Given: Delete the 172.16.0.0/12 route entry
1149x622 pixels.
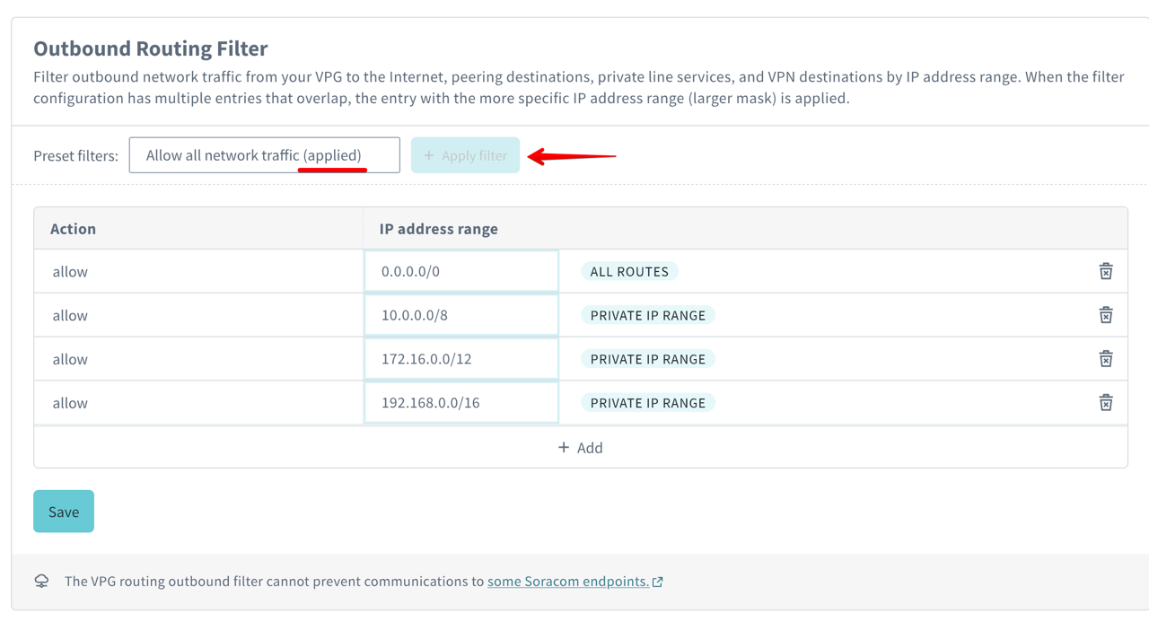Looking at the screenshot, I should (1106, 359).
